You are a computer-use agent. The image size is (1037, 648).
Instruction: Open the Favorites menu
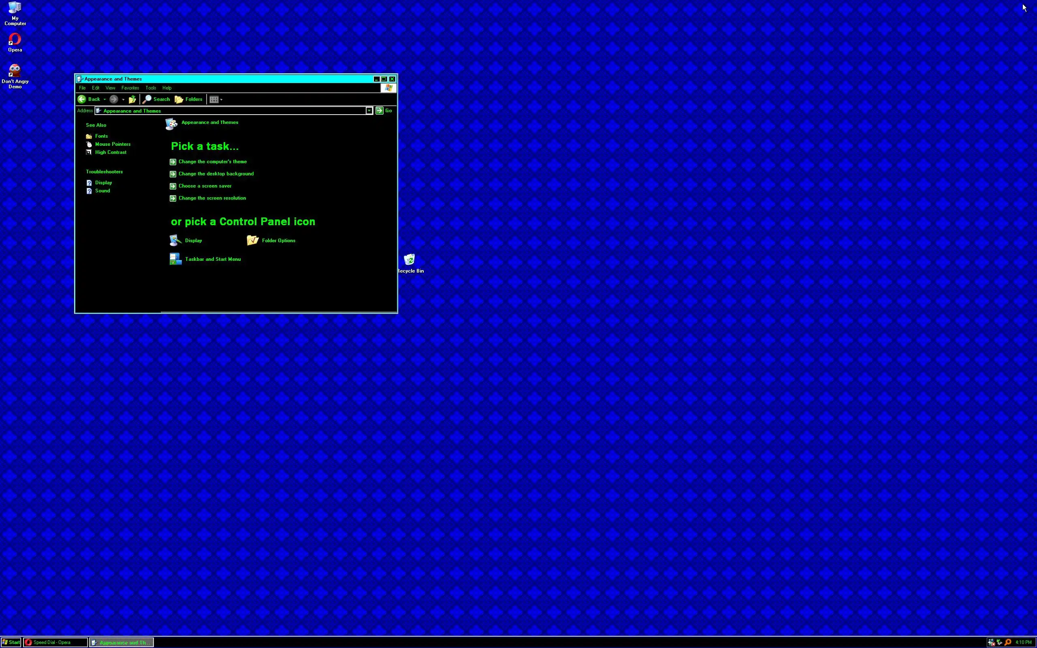tap(130, 88)
